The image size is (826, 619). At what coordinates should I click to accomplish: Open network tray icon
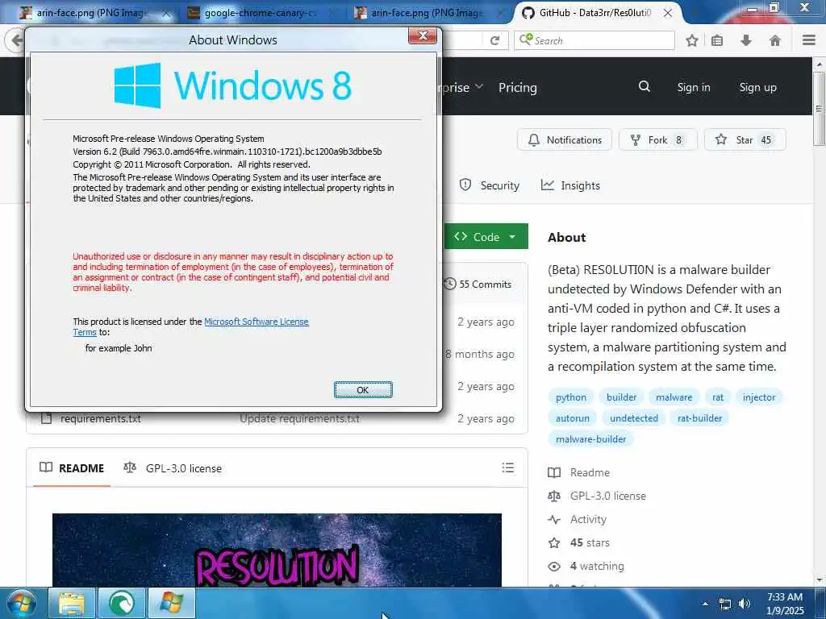(x=725, y=604)
